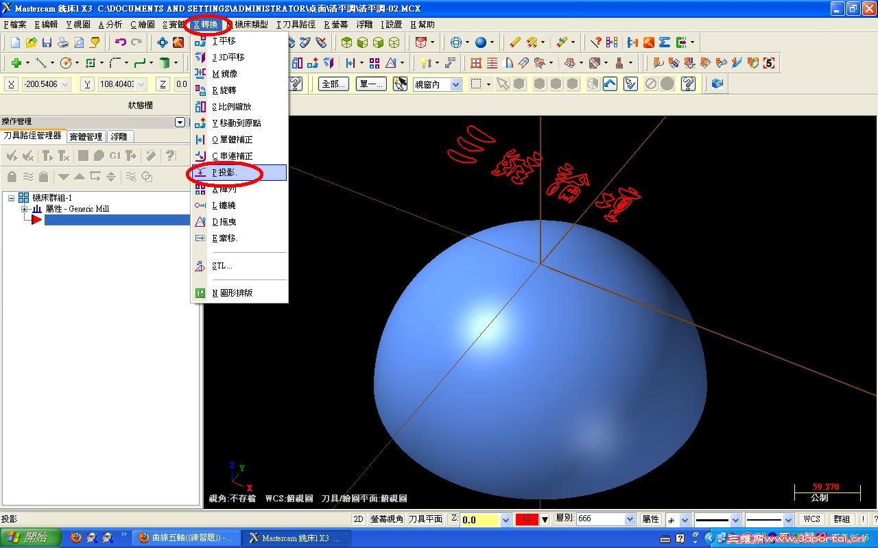Expand the 屬性 - Generic Mill node
Screen dimensions: 878x548
[x=24, y=209]
